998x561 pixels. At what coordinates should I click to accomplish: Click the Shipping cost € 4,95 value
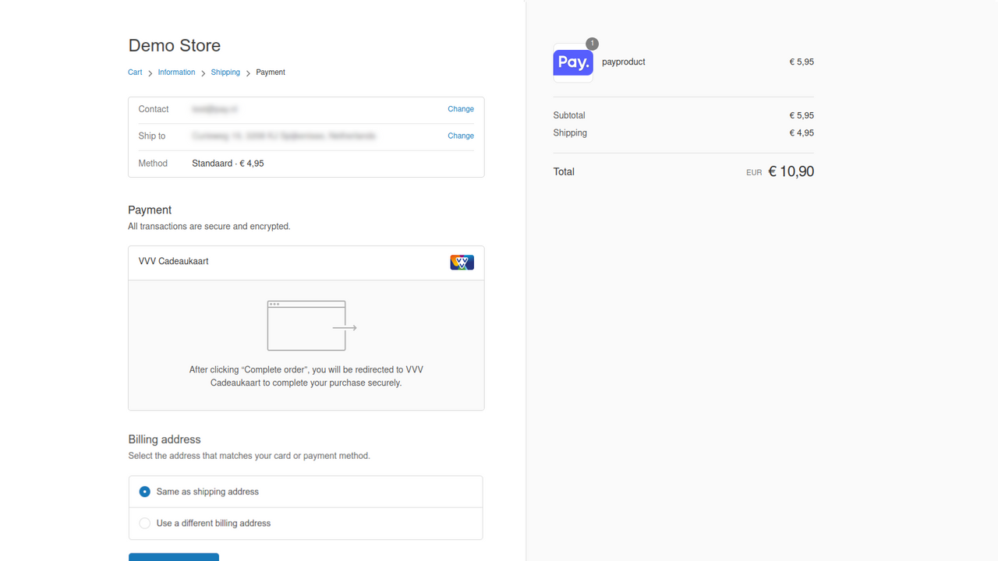[x=802, y=133]
